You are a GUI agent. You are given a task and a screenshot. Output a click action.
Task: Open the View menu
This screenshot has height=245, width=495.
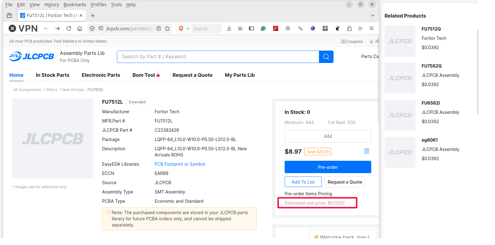click(x=35, y=5)
